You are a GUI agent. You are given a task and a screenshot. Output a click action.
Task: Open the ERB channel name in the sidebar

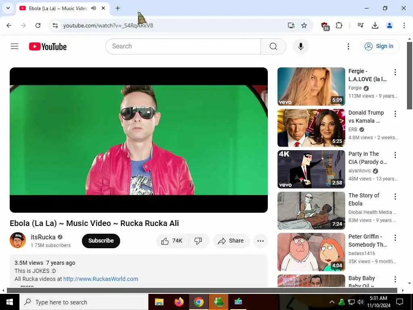(x=353, y=130)
